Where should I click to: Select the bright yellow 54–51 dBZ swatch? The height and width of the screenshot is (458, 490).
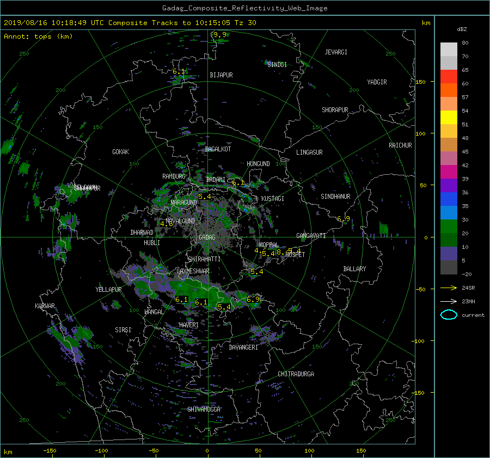point(449,117)
